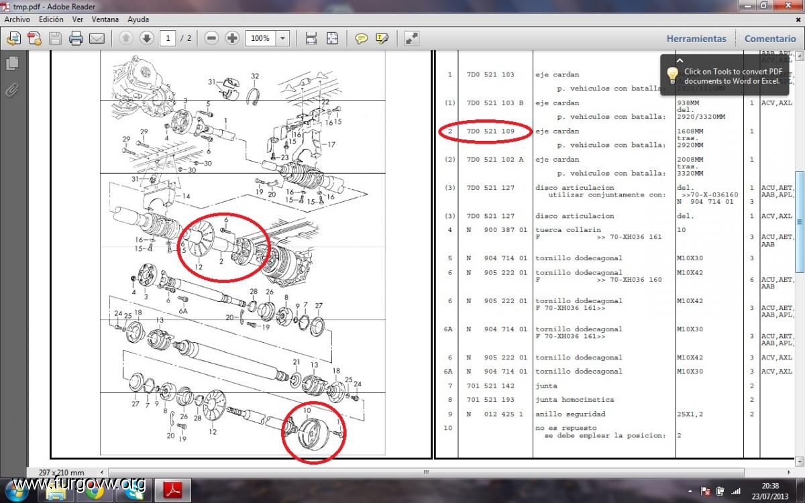The width and height of the screenshot is (805, 503).
Task: Open the Ventana menu
Action: tap(105, 19)
